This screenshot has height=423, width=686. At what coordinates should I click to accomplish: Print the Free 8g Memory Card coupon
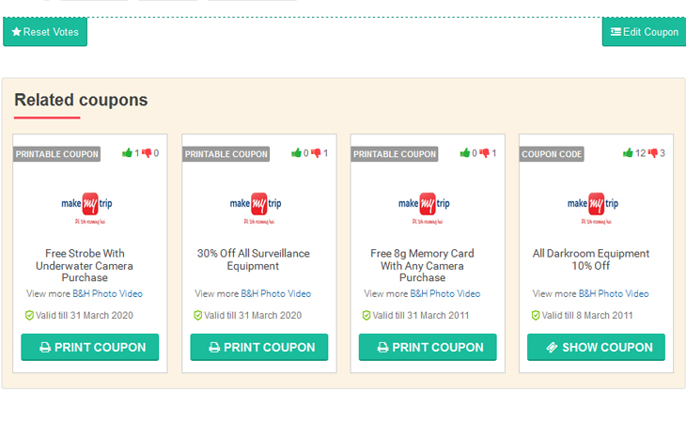pyautogui.click(x=428, y=347)
